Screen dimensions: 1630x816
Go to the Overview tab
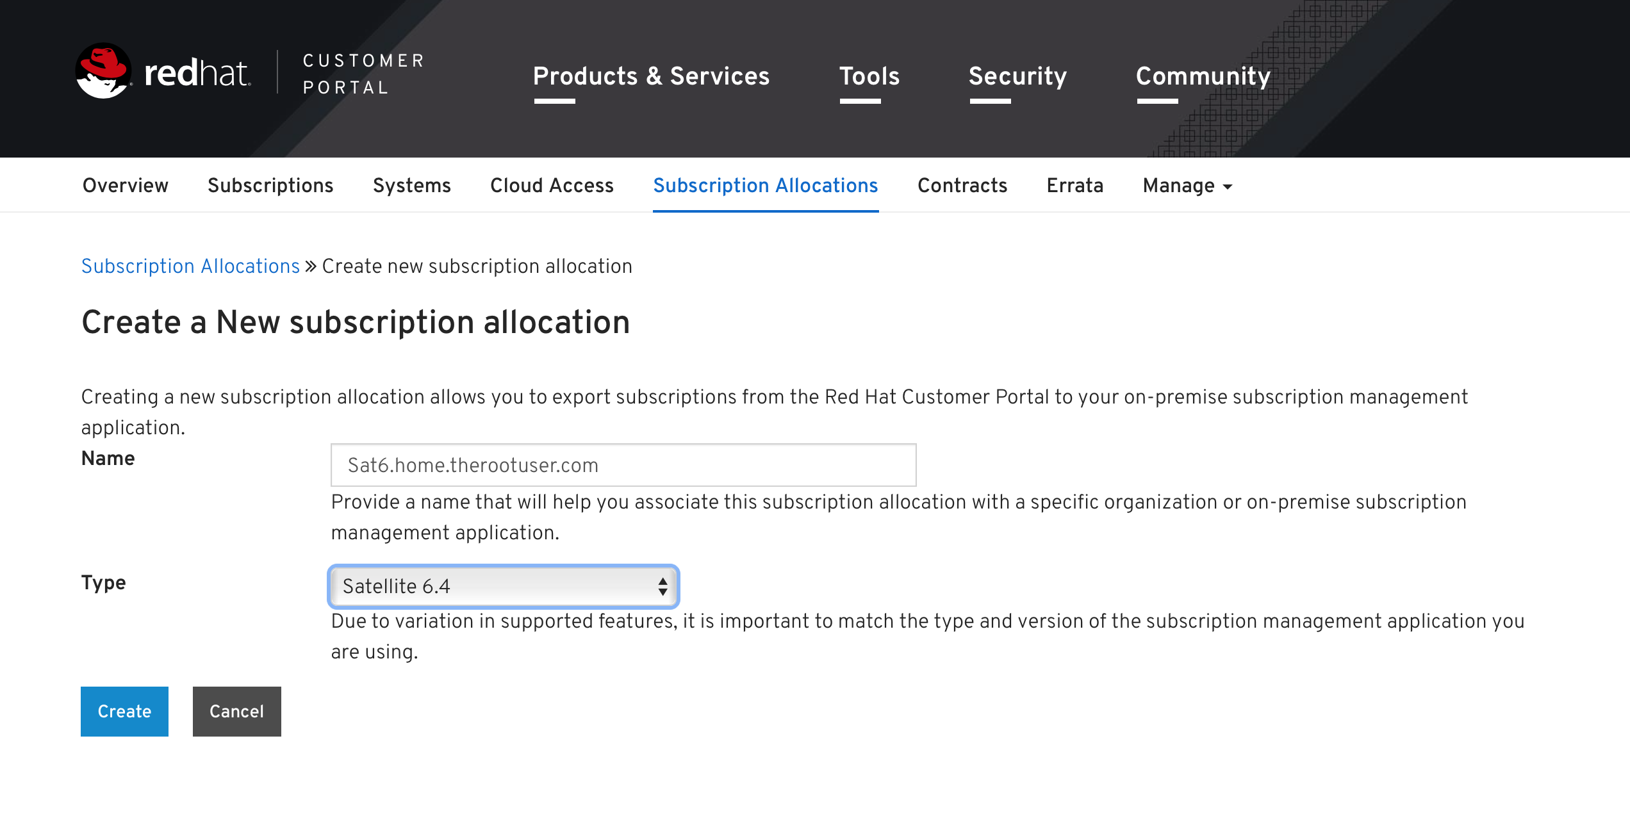point(126,185)
